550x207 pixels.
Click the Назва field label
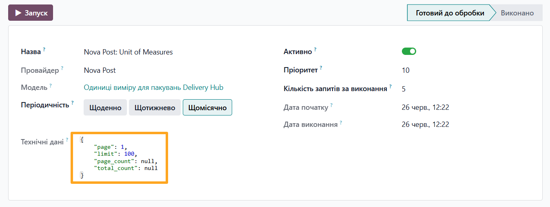point(31,52)
